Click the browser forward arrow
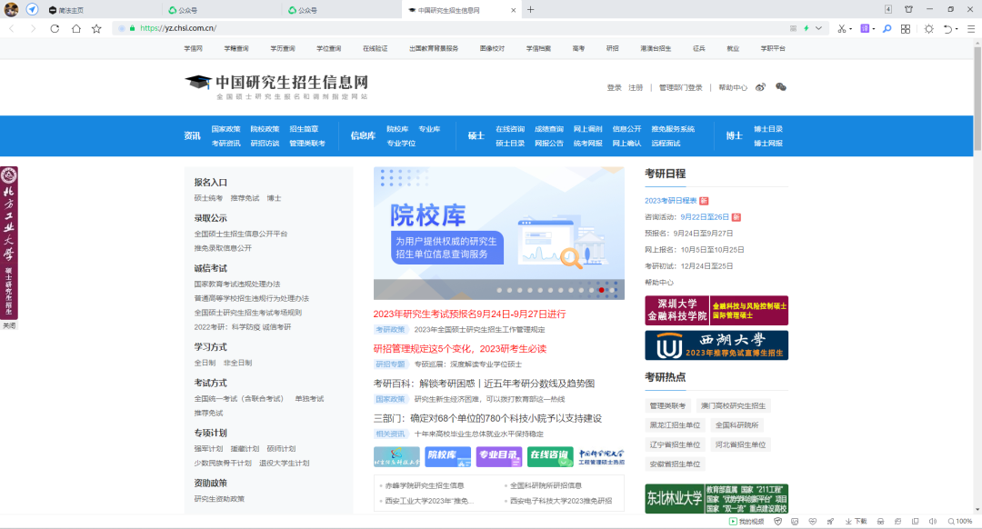 click(x=33, y=28)
